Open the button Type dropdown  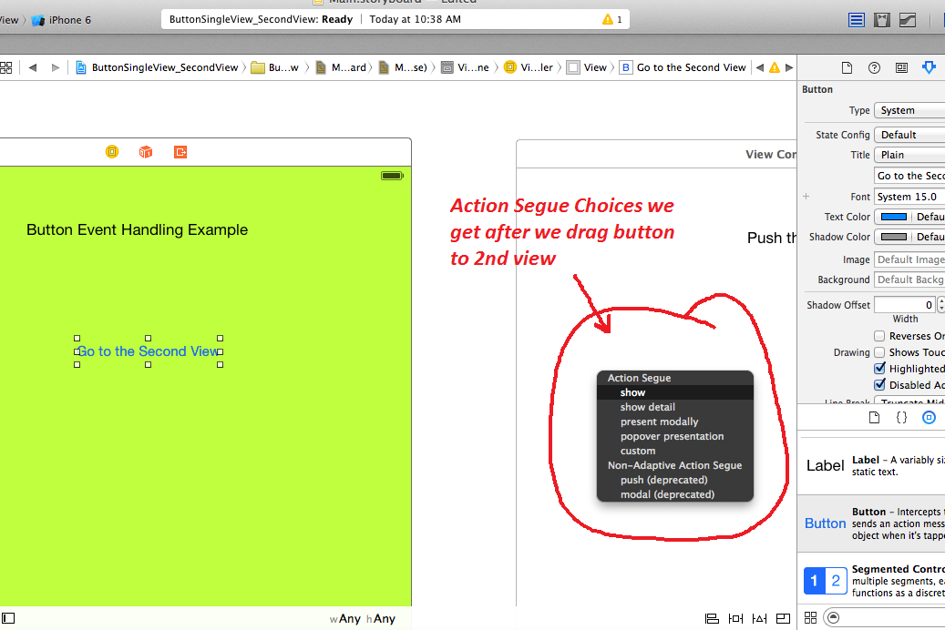pyautogui.click(x=909, y=110)
